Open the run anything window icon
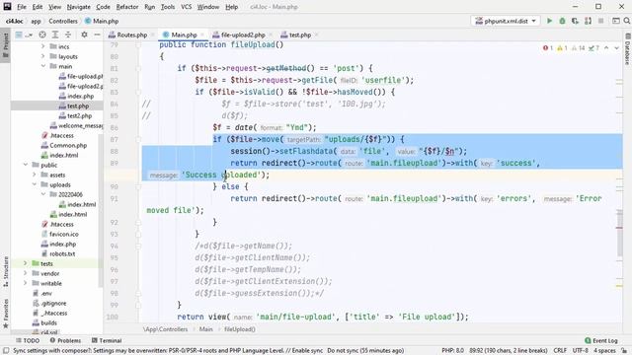This screenshot has width=632, height=355. (x=615, y=21)
